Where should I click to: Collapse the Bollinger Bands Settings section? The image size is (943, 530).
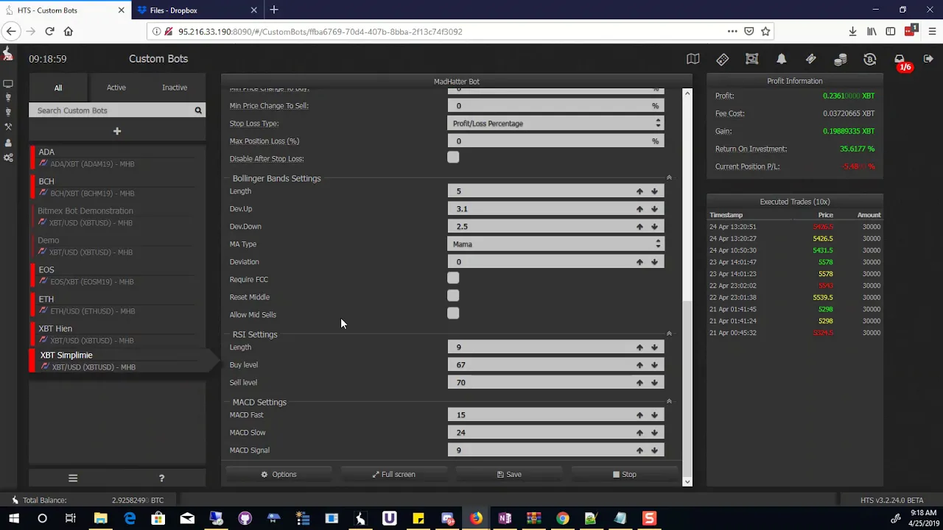669,178
